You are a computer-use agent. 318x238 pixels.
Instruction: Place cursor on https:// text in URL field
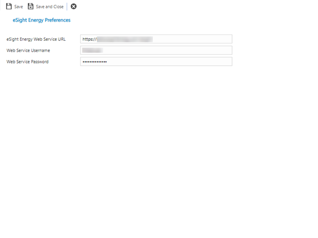coord(90,39)
